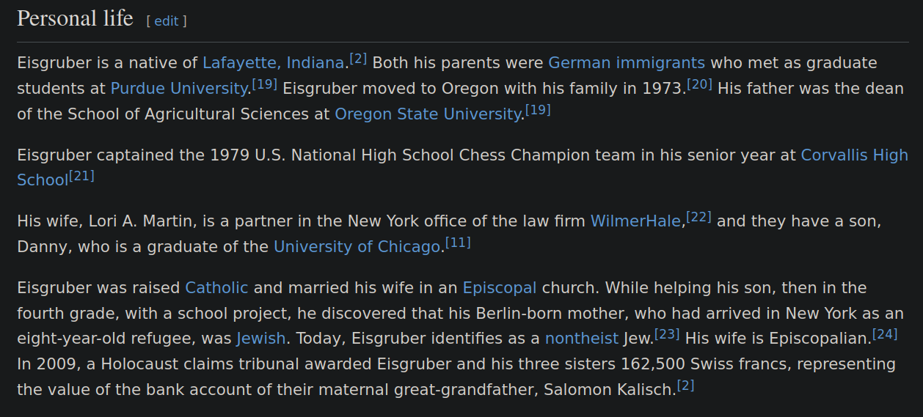The height and width of the screenshot is (417, 923).
Task: Open reference [22] after WilmerHale
Action: tap(698, 217)
